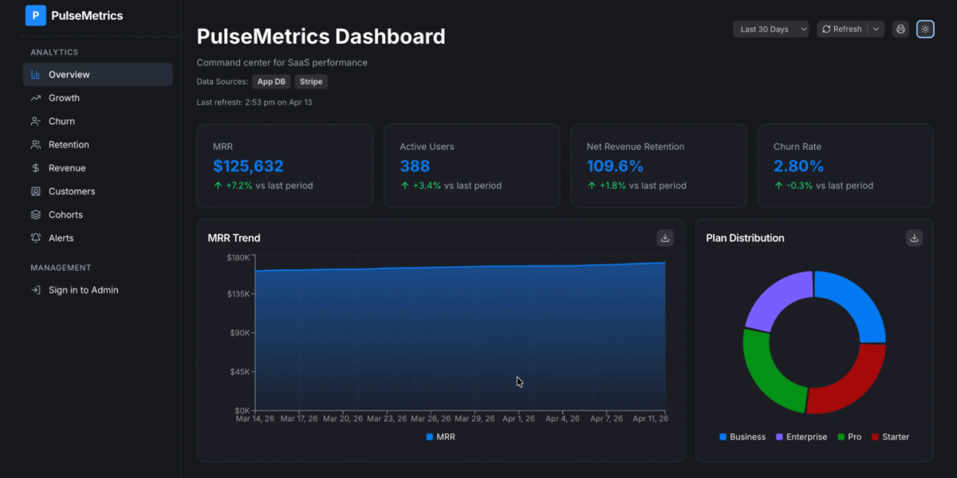Click the +3.4% vs last period text

point(457,186)
